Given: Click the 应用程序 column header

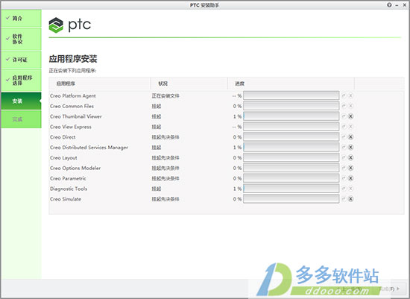Looking at the screenshot, I should pos(100,84).
